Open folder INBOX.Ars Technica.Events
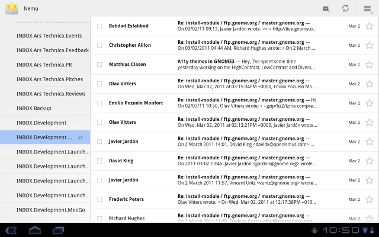 (45, 36)
